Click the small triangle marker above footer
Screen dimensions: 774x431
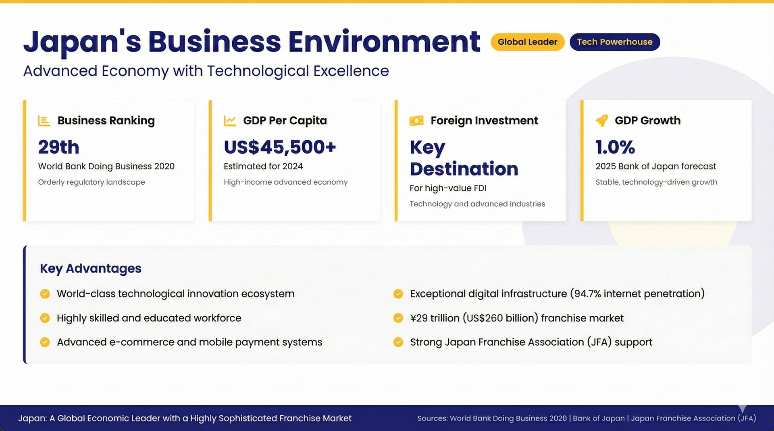742,408
